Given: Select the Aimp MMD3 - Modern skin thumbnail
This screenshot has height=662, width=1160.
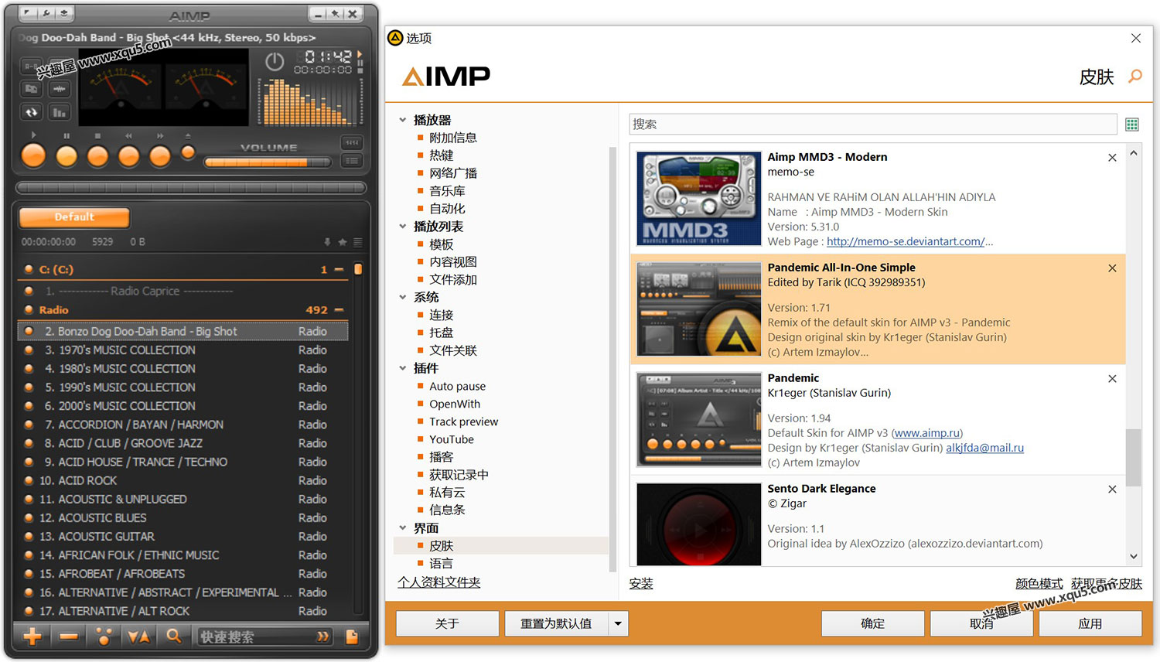Looking at the screenshot, I should (698, 199).
